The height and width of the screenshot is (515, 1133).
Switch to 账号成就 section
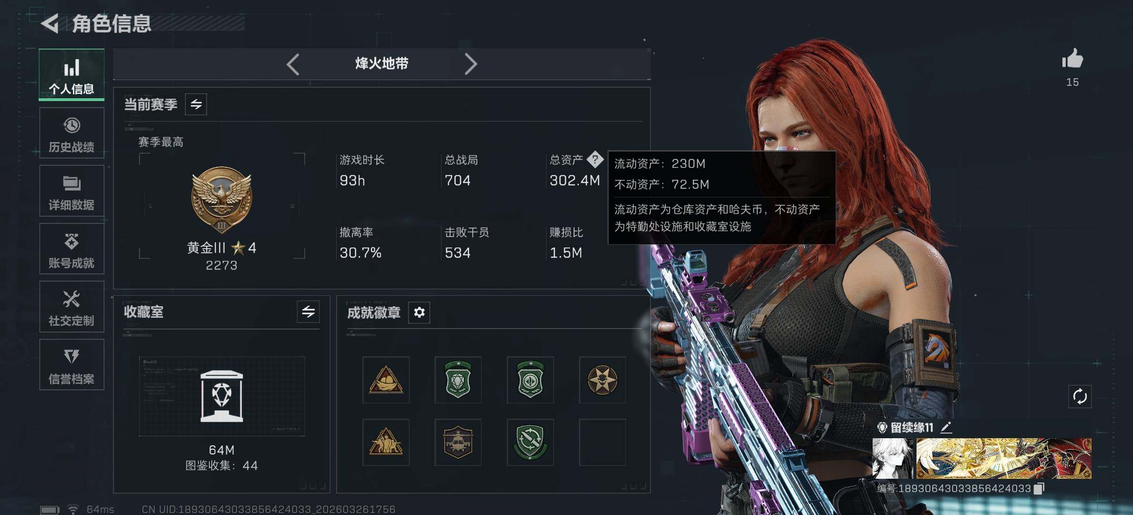pyautogui.click(x=72, y=249)
